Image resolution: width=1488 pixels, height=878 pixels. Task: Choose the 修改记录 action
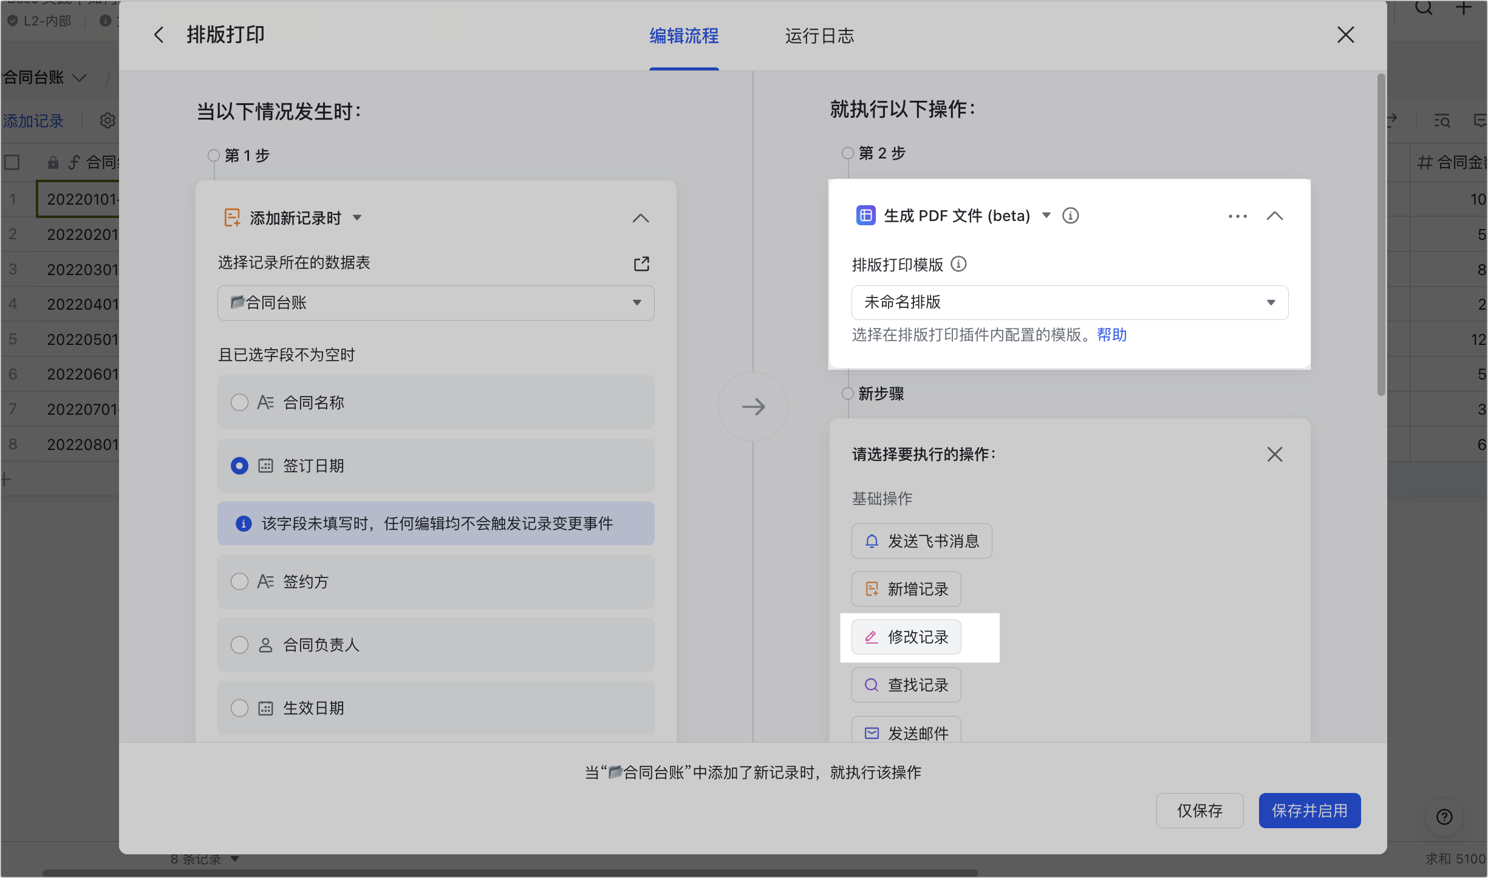pos(906,637)
